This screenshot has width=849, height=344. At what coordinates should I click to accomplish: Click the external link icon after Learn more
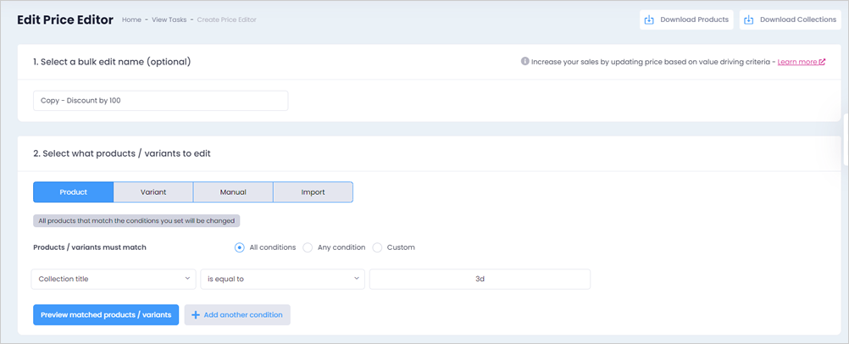point(823,62)
